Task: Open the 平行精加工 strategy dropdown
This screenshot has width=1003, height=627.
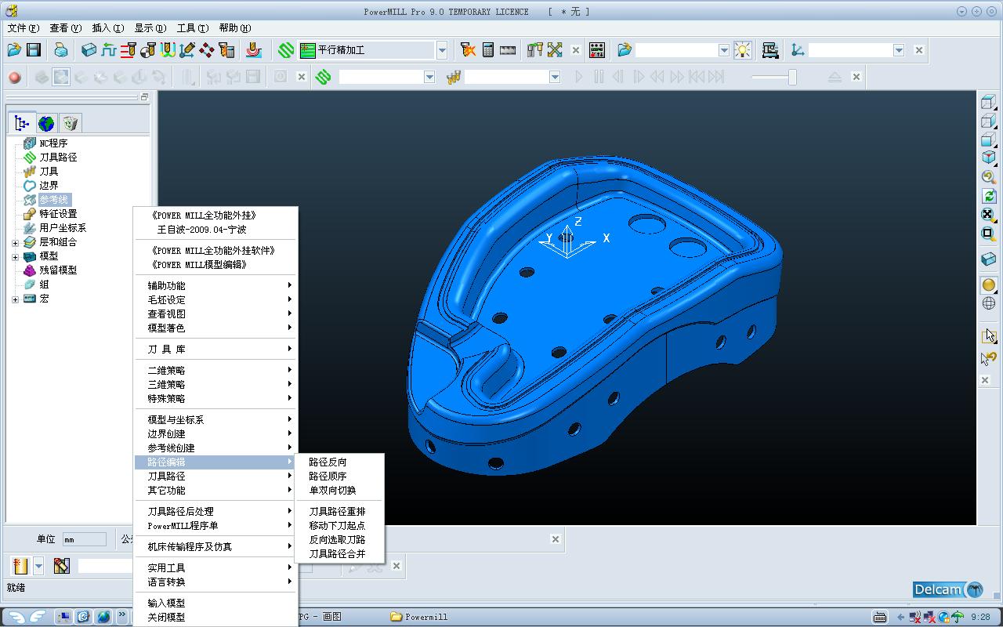Action: (442, 50)
